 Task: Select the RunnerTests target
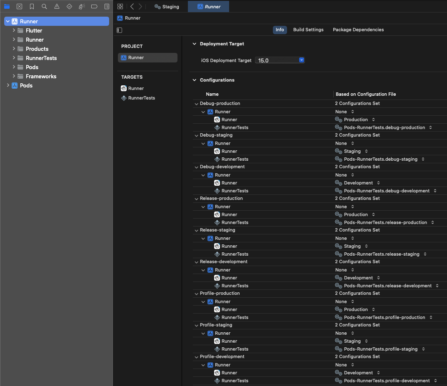pos(141,98)
